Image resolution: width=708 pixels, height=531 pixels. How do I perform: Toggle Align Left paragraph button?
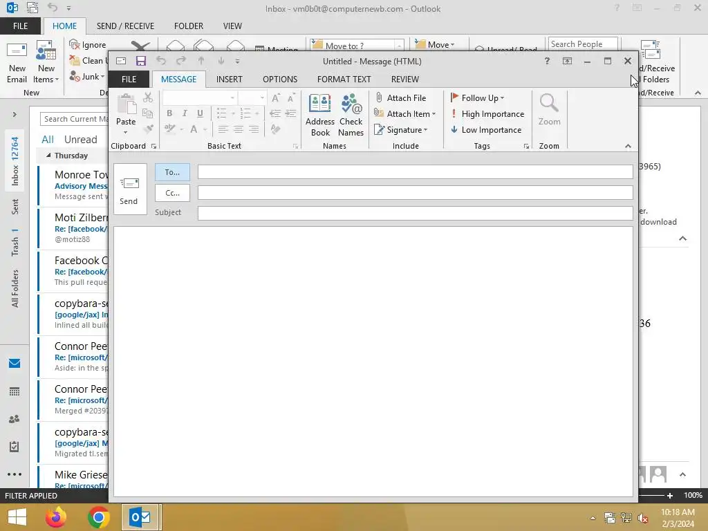tap(223, 129)
